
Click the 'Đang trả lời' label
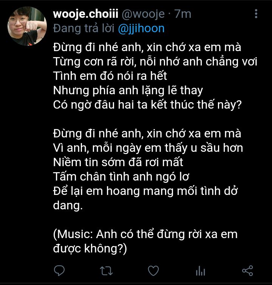(83, 29)
